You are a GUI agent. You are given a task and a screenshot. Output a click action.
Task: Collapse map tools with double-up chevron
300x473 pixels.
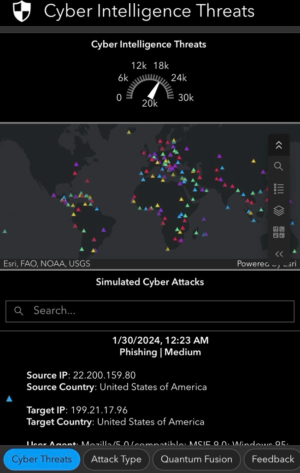278,145
